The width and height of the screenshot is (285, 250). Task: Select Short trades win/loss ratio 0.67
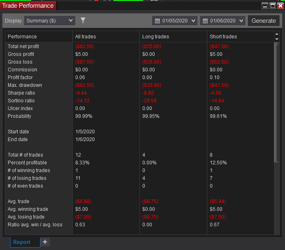click(x=215, y=225)
